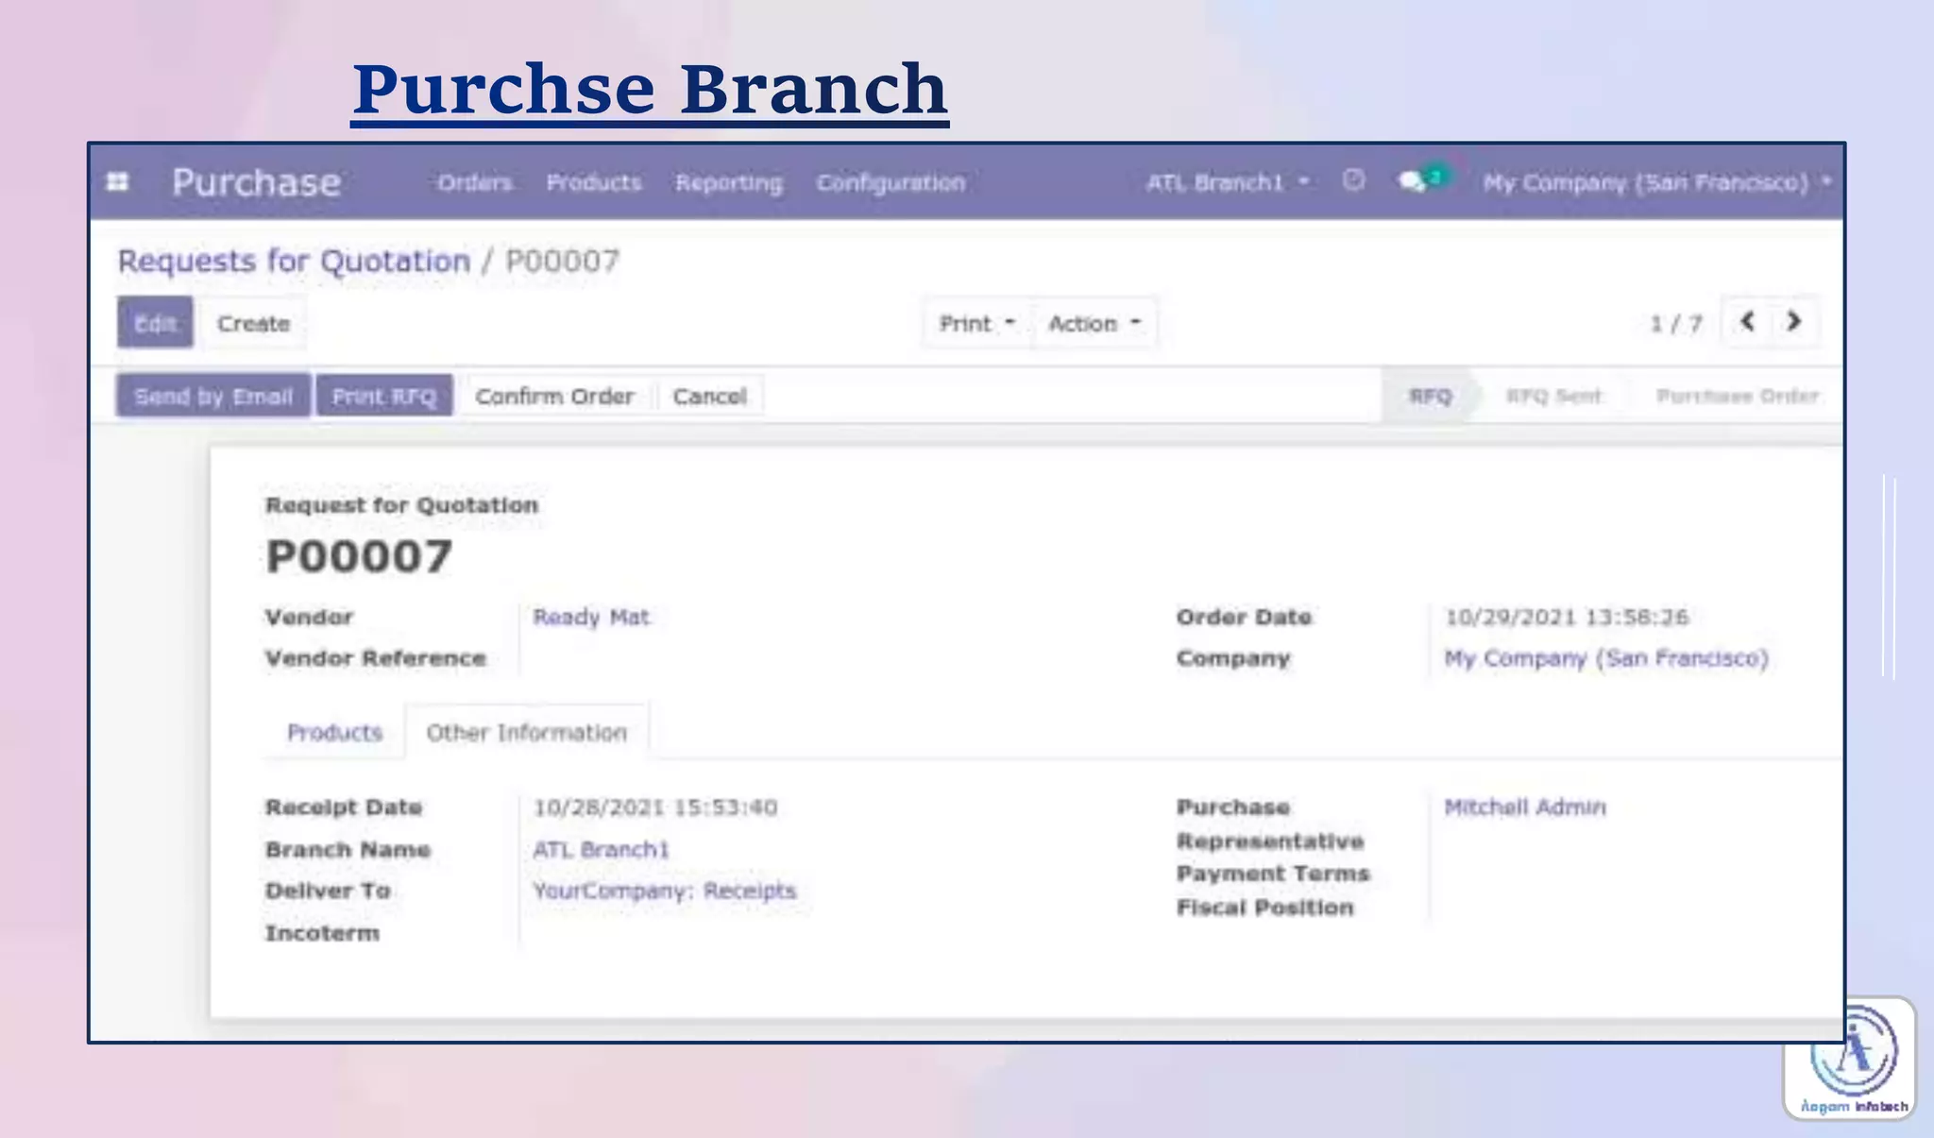Open the Ready Mat vendor link

coord(591,617)
